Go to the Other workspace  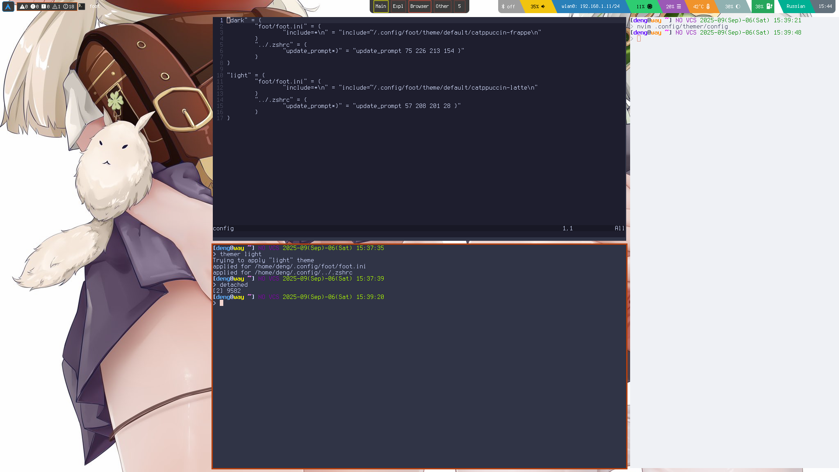coord(442,7)
